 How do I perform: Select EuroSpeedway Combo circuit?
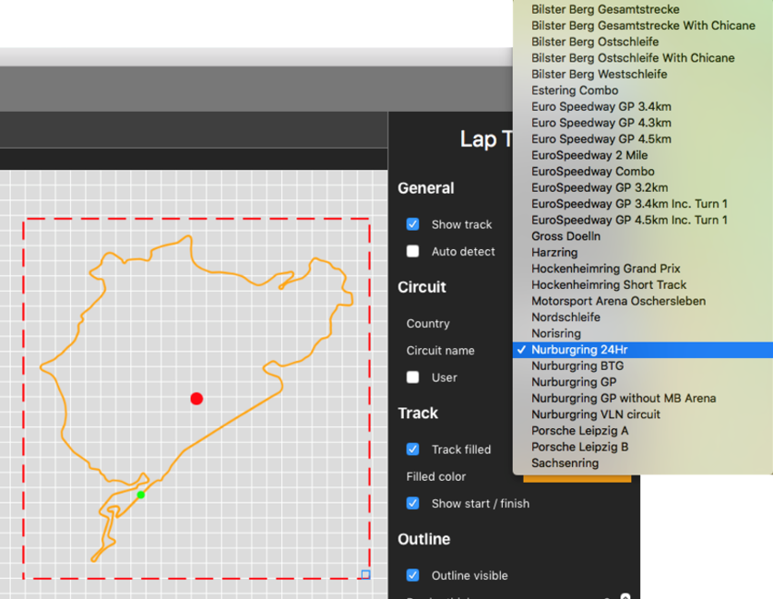click(643, 172)
